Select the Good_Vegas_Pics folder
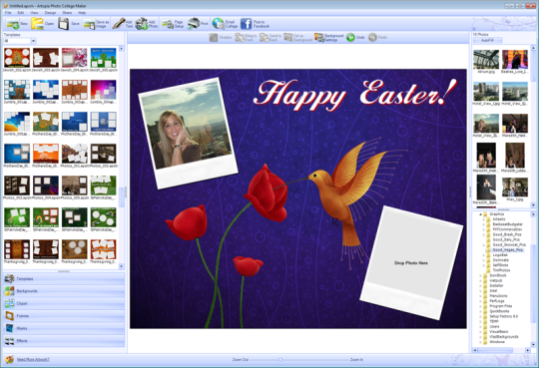 [x=507, y=250]
